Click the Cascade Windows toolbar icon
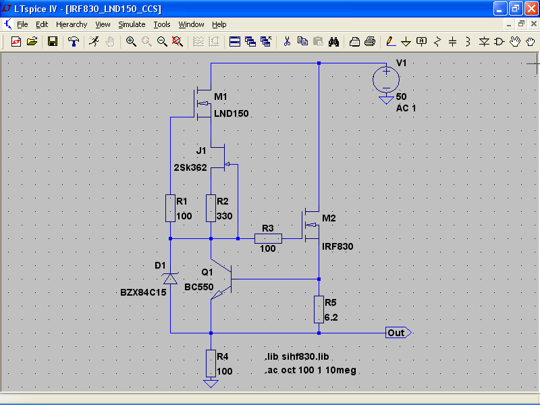Viewport: 540px width, 405px height. [x=250, y=42]
